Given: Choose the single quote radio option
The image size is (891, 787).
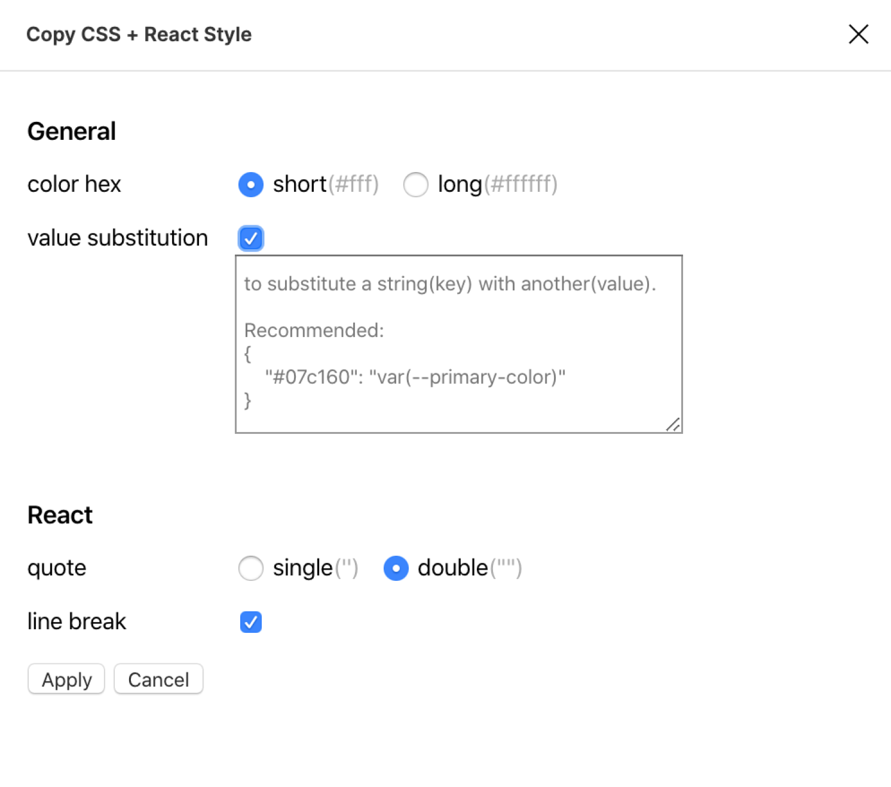Looking at the screenshot, I should (x=251, y=568).
